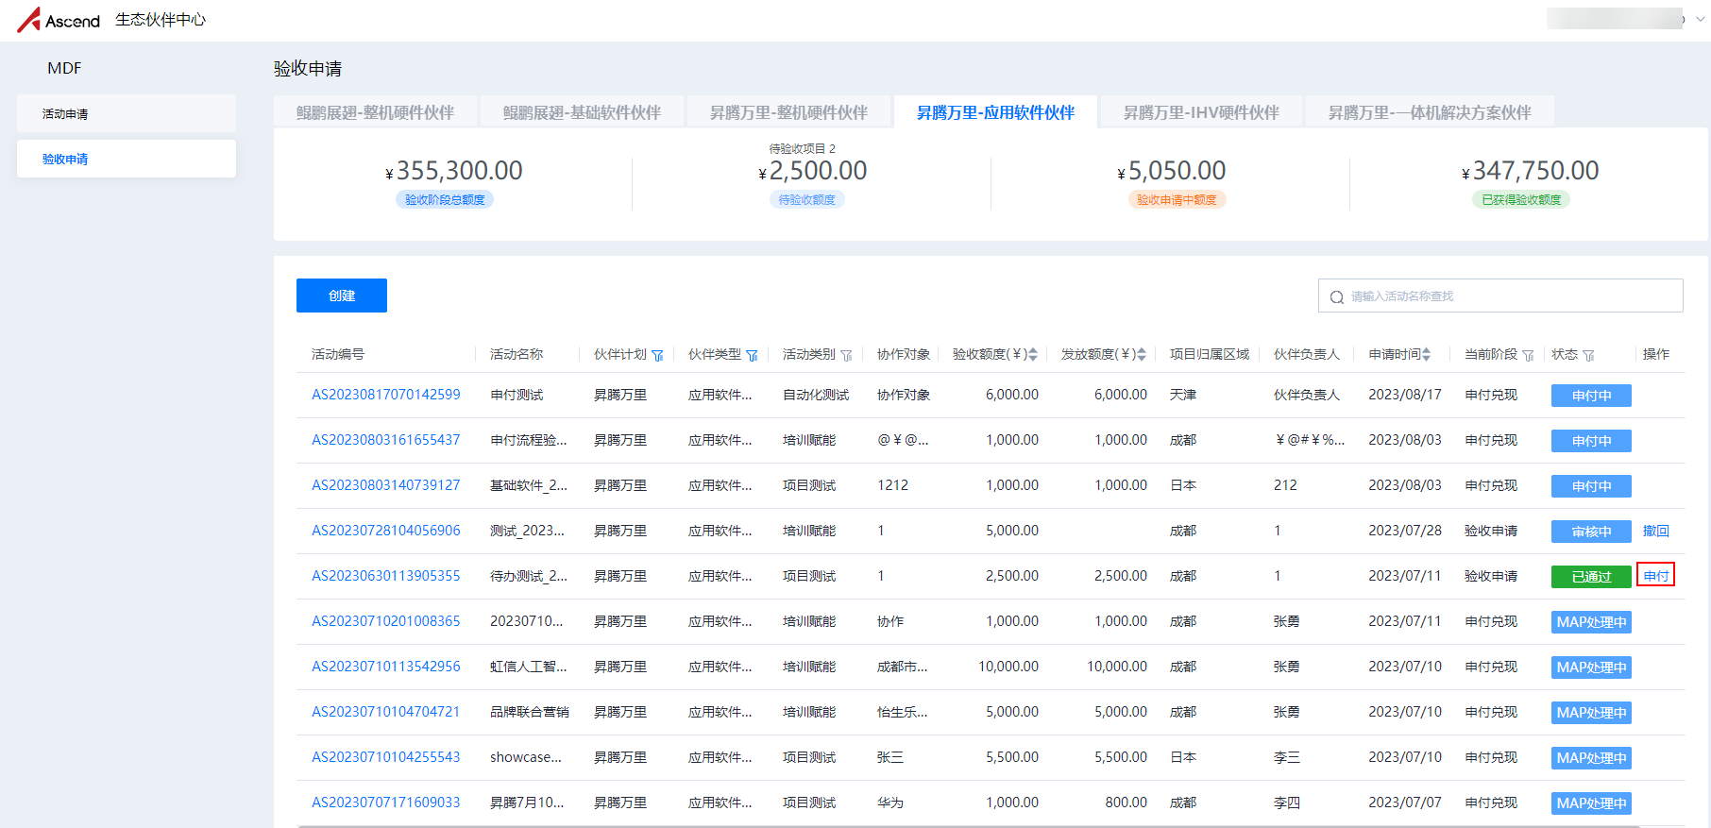Open record AS20230710104704721
This screenshot has width=1711, height=828.
point(386,712)
